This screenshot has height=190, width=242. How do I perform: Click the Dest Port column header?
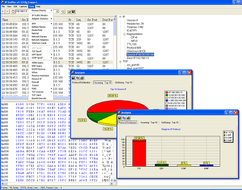click(107, 20)
